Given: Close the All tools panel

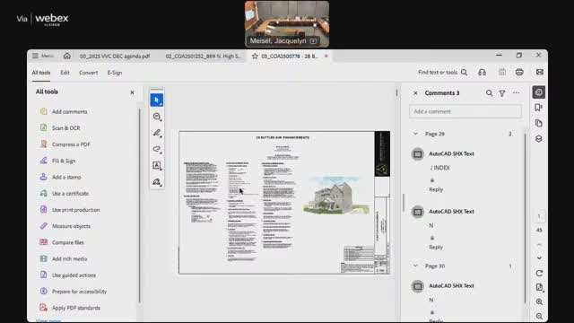Looking at the screenshot, I should pos(132,92).
